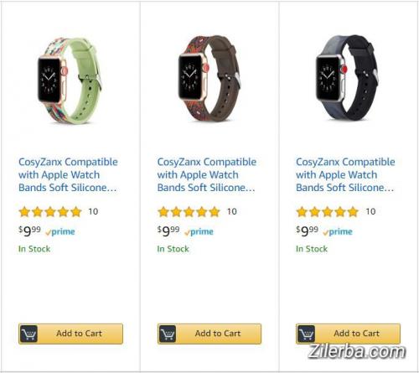This screenshot has height=373, width=419.
Task: Click the cart icon under black watch band
Action: coord(306,334)
